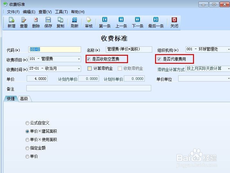The height and width of the screenshot is (173, 230).
Task: Open the 帮助(H) menu
Action: [x=78, y=12]
